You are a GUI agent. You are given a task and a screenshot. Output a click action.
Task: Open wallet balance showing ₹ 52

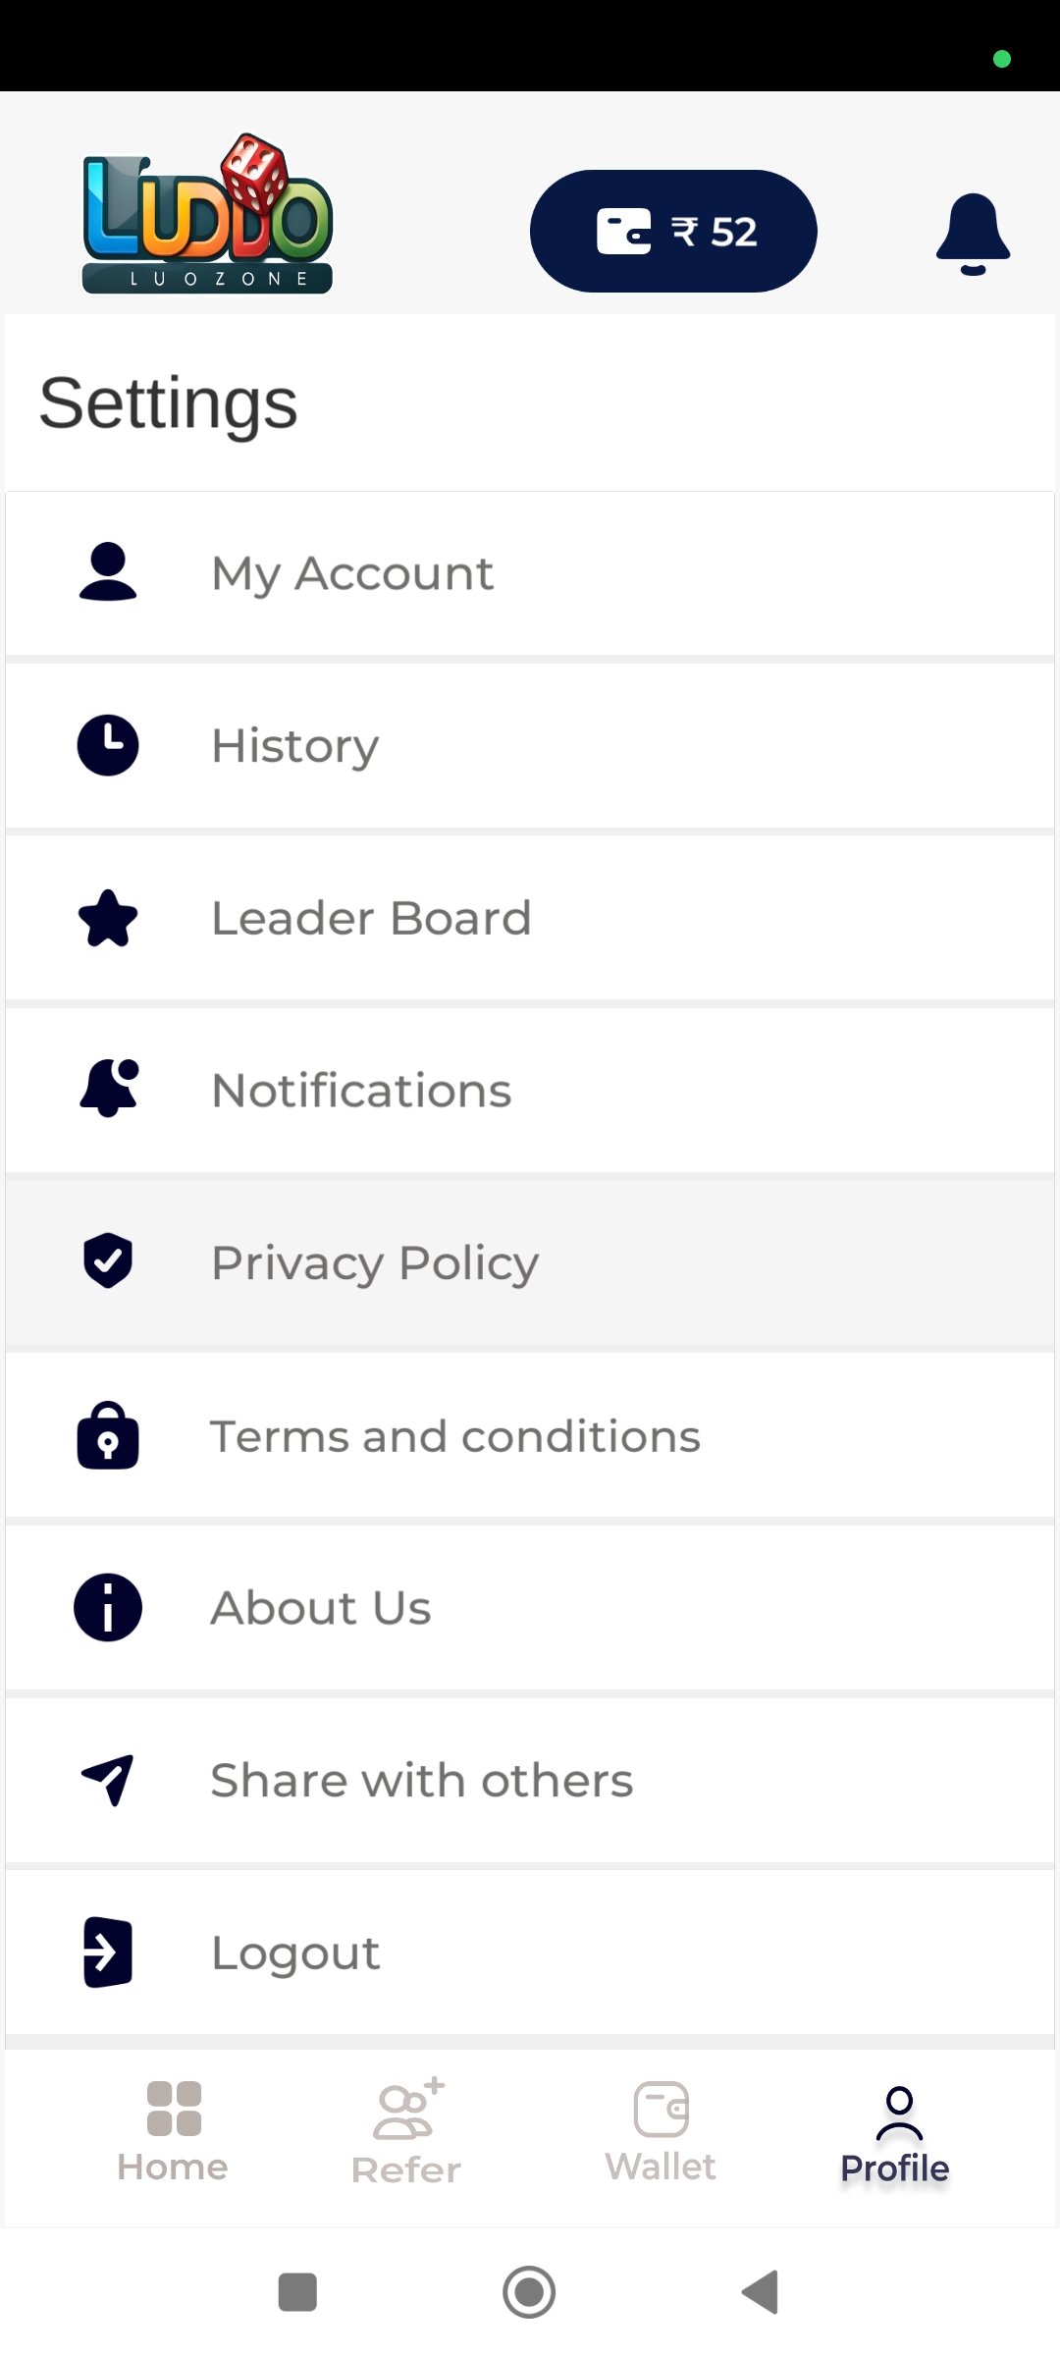(673, 232)
